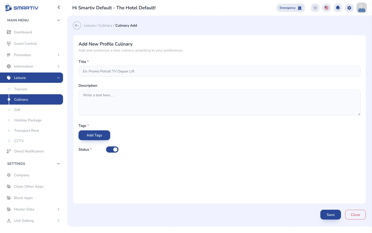This screenshot has width=372, height=233.
Task: Grab the Description textarea resize handle
Action: [359, 114]
